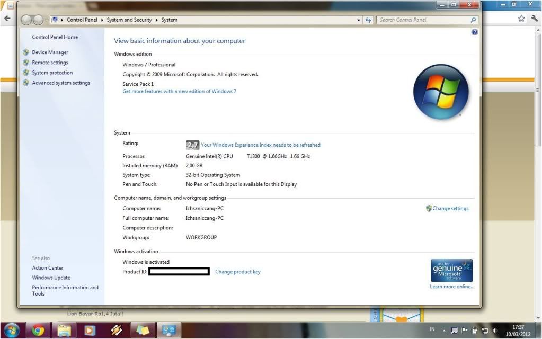This screenshot has width=542, height=339.
Task: Click Learn more online link
Action: coord(452,287)
